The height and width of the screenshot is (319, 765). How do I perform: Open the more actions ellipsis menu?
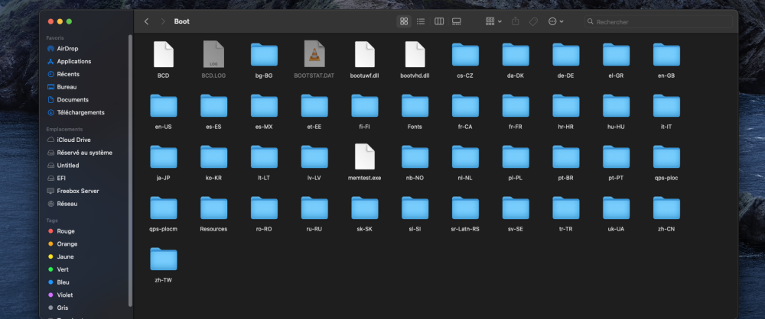(x=555, y=21)
